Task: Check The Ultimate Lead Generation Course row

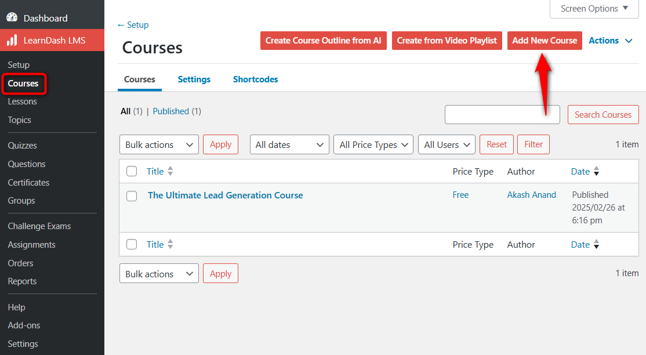Action: (132, 196)
